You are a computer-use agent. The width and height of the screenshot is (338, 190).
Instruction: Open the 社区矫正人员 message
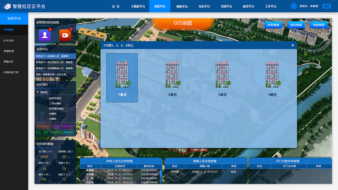click(55, 62)
